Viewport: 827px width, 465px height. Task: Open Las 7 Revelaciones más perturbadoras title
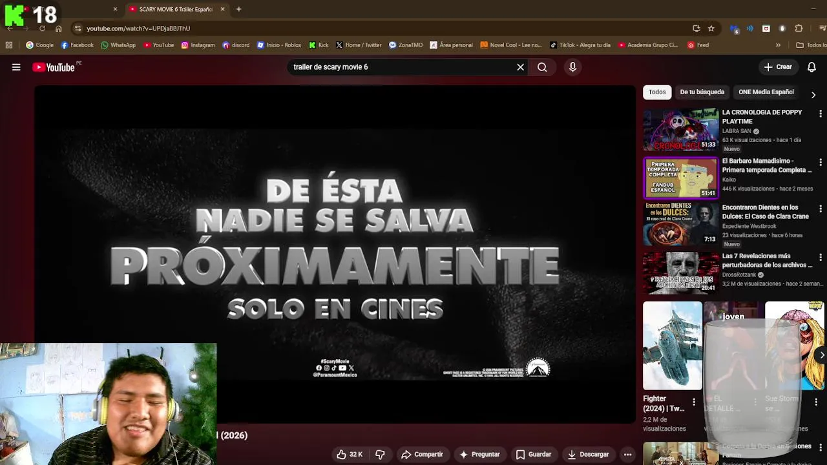point(767,260)
